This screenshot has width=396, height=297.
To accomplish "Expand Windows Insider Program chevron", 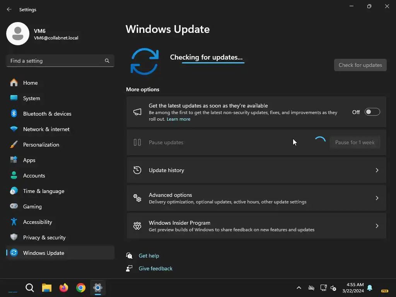I will coord(377,226).
